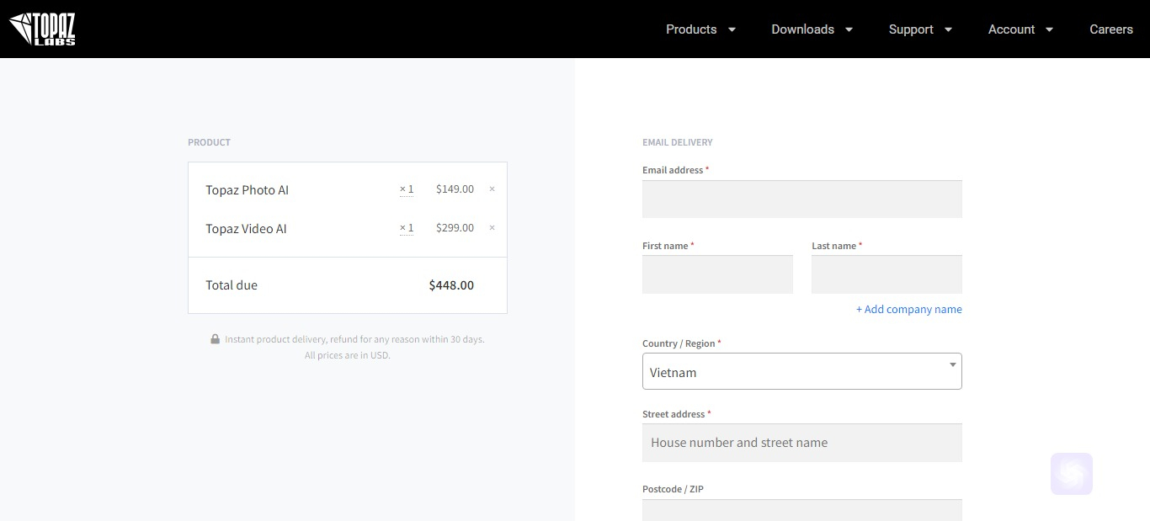Focus the Street address field
The width and height of the screenshot is (1150, 521).
click(801, 443)
